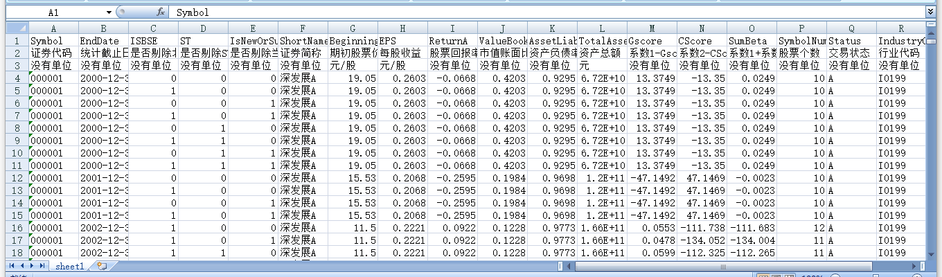This screenshot has width=942, height=277.
Task: Switch to the sheet1 tab
Action: 70,266
